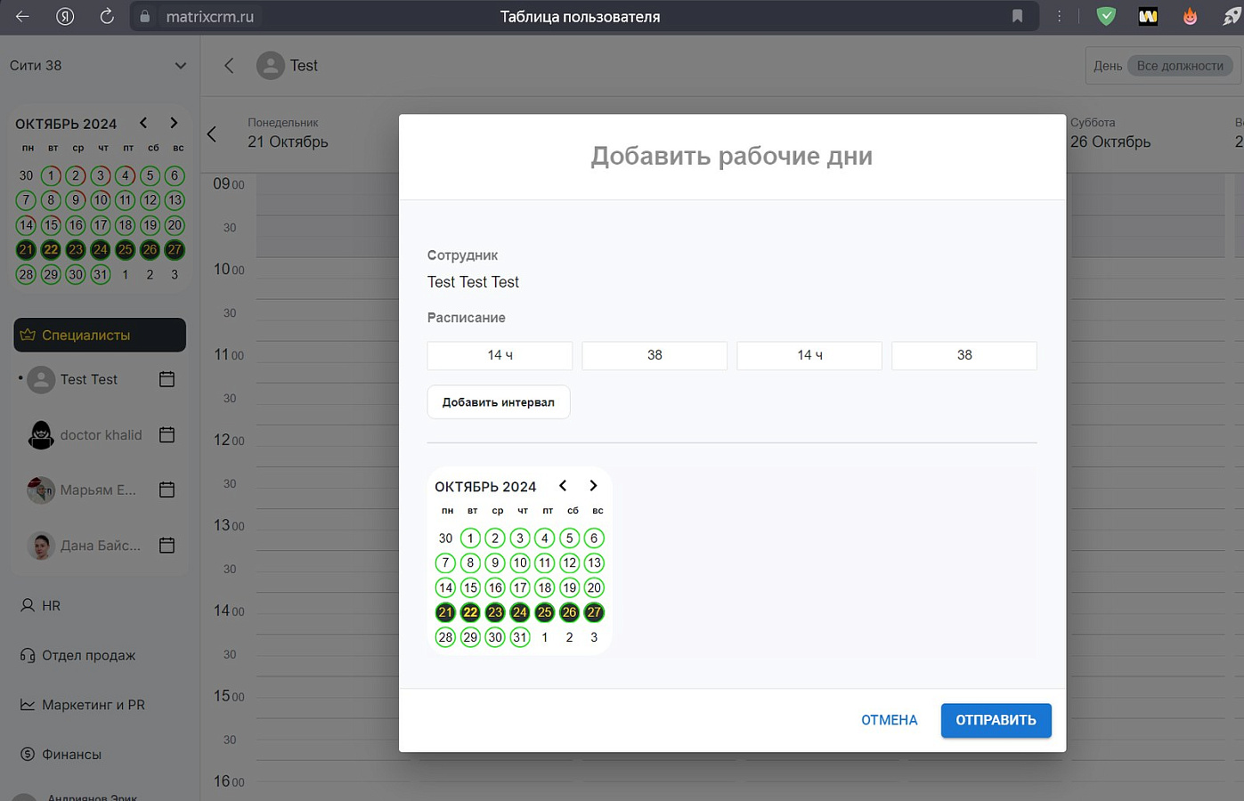Click the Добавить интервал button

tap(499, 402)
